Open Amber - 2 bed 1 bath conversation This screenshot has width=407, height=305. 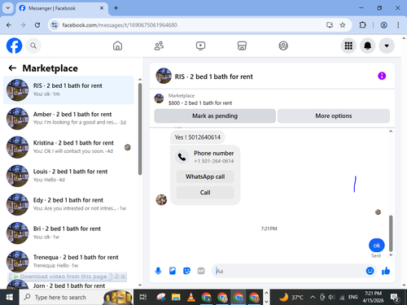click(68, 119)
